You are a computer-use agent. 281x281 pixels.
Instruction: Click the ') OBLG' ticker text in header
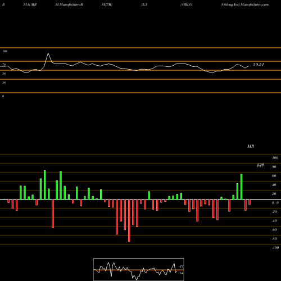[186, 4]
